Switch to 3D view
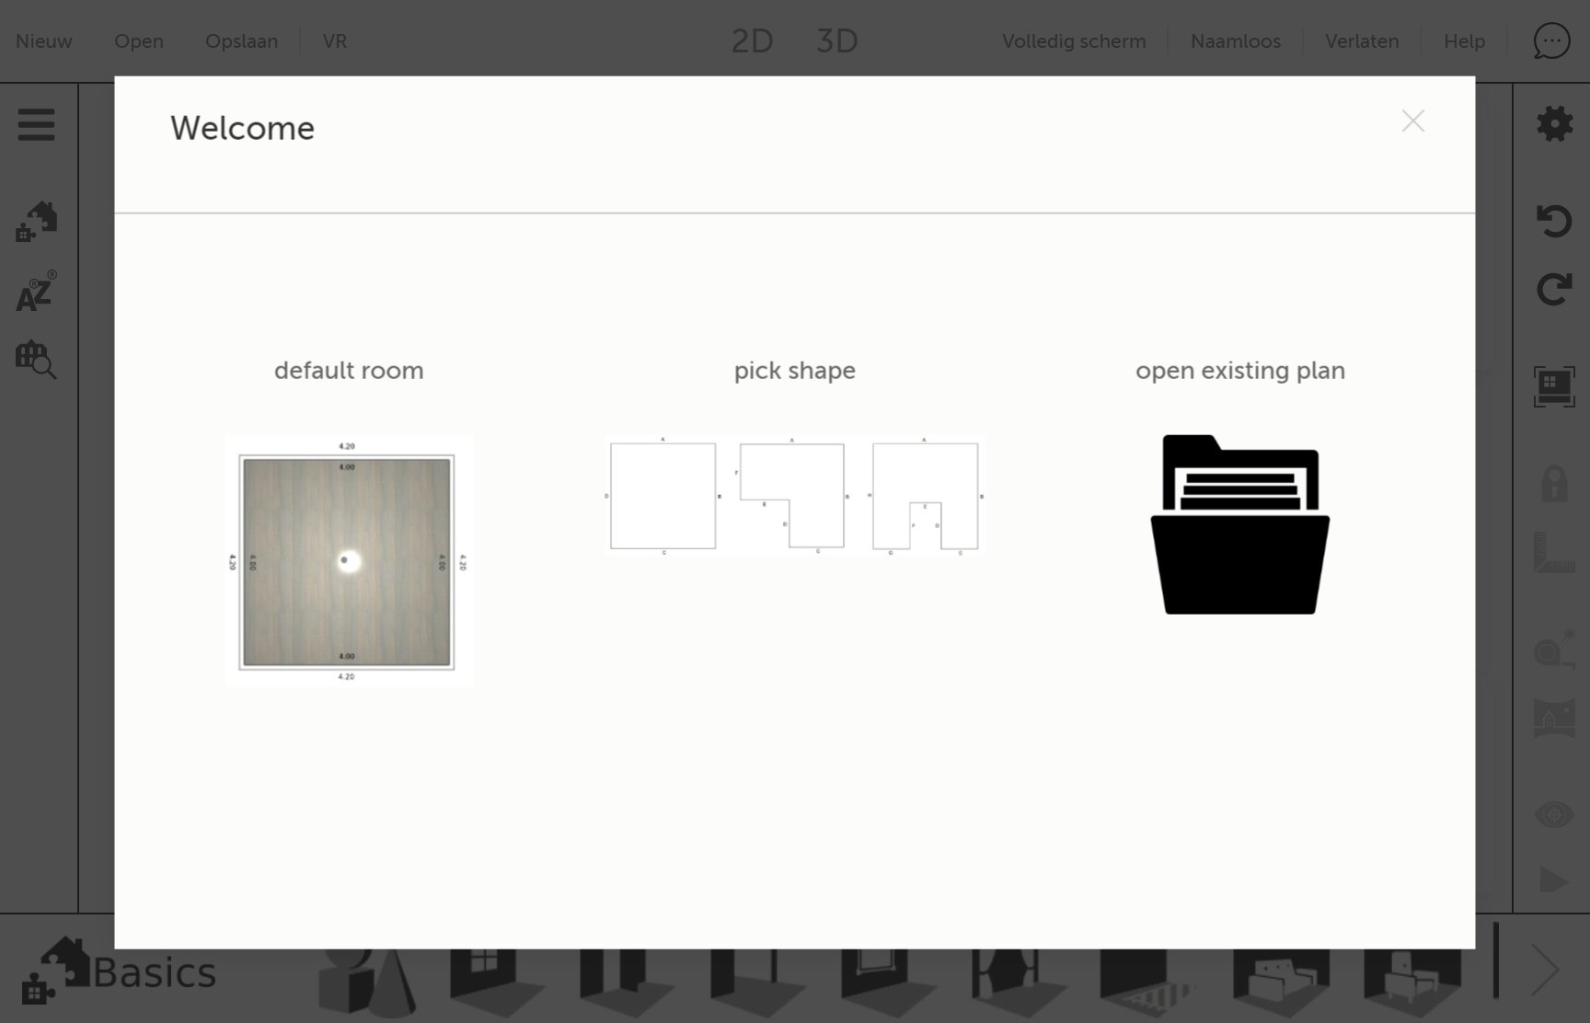The width and height of the screenshot is (1590, 1023). click(x=836, y=41)
